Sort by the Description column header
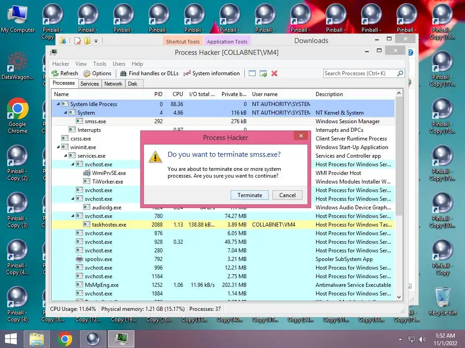Image resolution: width=465 pixels, height=348 pixels. (353, 94)
